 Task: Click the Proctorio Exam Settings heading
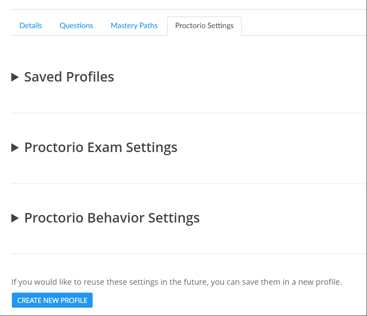coord(101,147)
